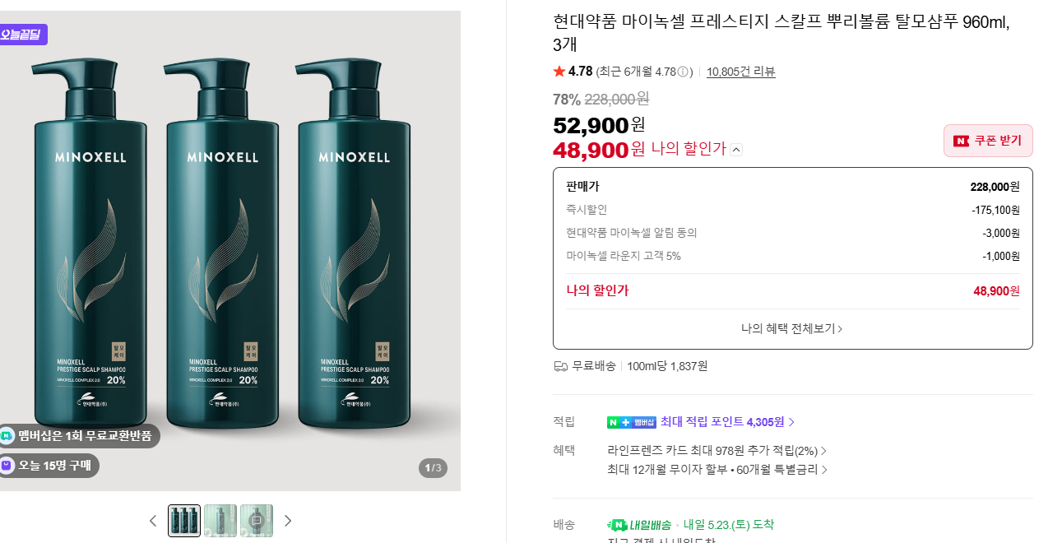1062x543 pixels.
Task: Click the free shipping truck icon
Action: tap(561, 366)
